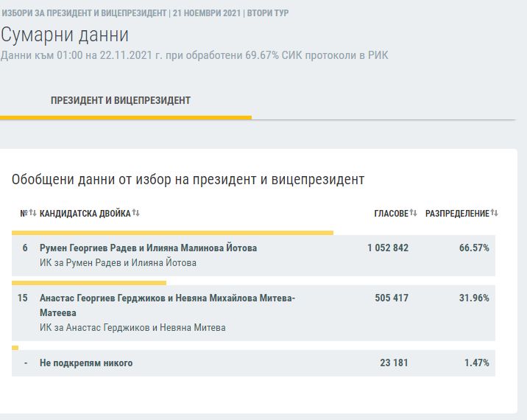This screenshot has height=420, width=527.
Task: Click the РАЗПРЕДЕЛЕНИЕ column header label
Action: [x=456, y=214]
